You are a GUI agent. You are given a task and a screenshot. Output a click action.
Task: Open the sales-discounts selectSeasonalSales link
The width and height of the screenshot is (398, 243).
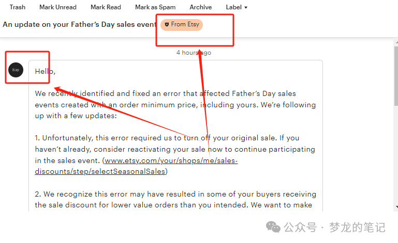click(x=136, y=166)
